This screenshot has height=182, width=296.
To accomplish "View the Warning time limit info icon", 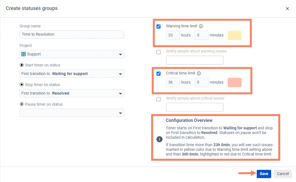I will tap(201, 26).
